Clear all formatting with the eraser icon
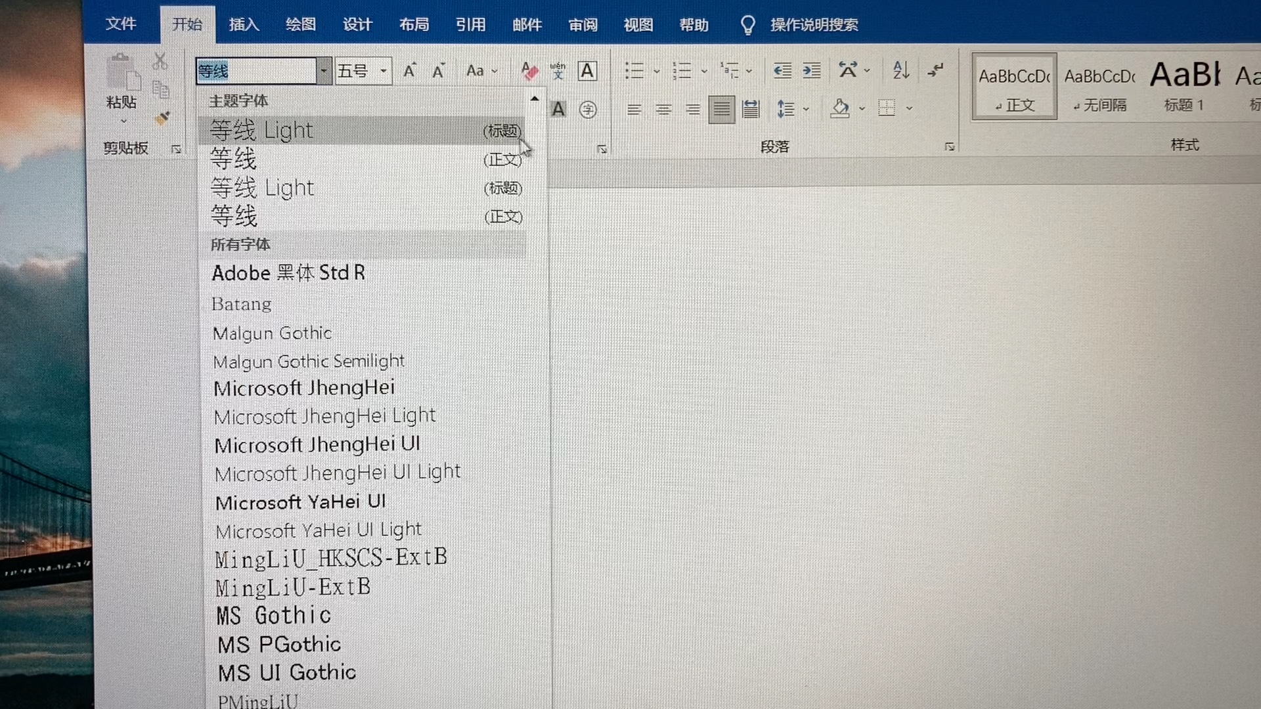This screenshot has height=709, width=1261. [x=529, y=71]
